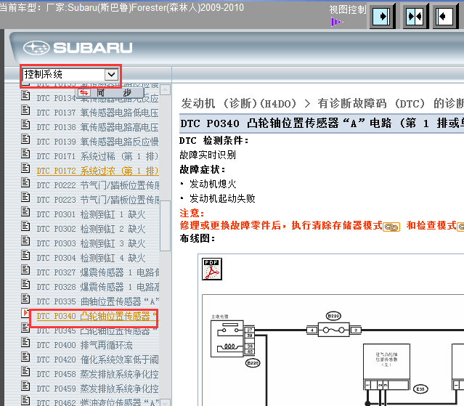Screen dimensions: 464x406
Task: Click the left-arrow view control icon
Action: pos(445,16)
